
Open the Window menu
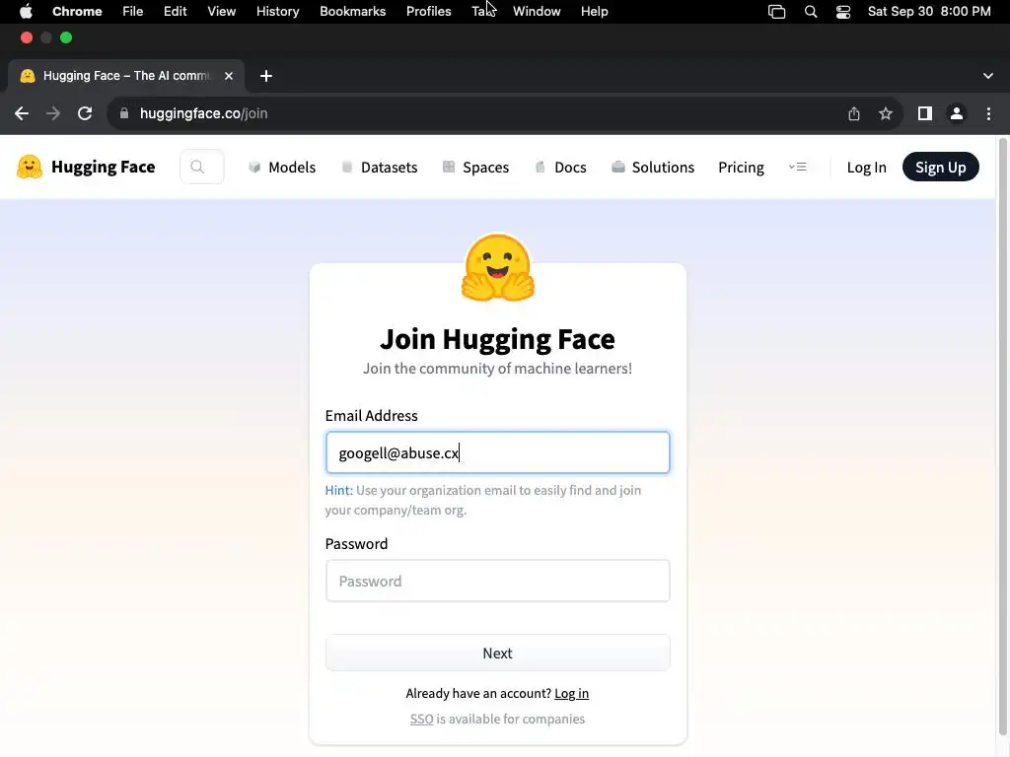(537, 12)
